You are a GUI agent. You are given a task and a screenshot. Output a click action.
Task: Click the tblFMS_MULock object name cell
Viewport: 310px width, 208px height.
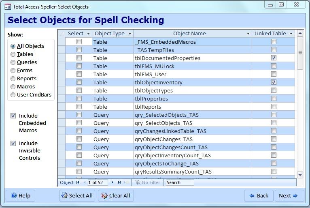pyautogui.click(x=193, y=66)
